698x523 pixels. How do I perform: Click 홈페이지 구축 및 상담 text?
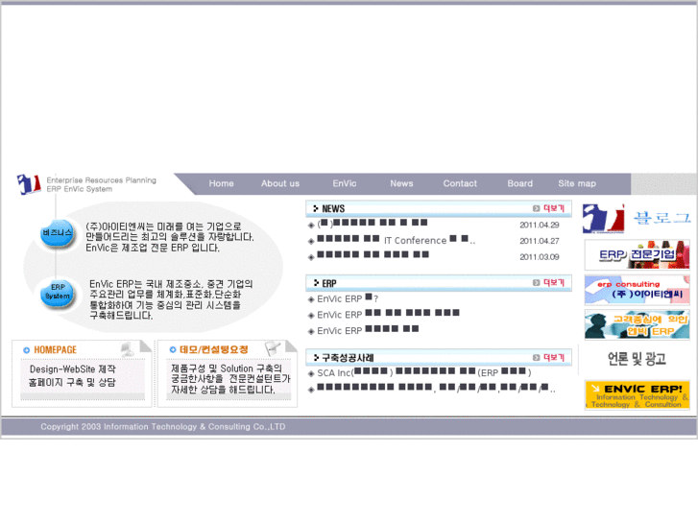tap(72, 382)
